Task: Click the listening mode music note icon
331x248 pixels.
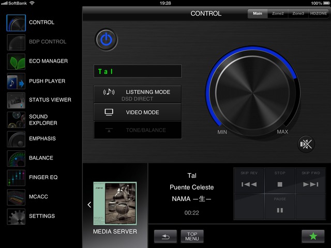Action: click(109, 92)
